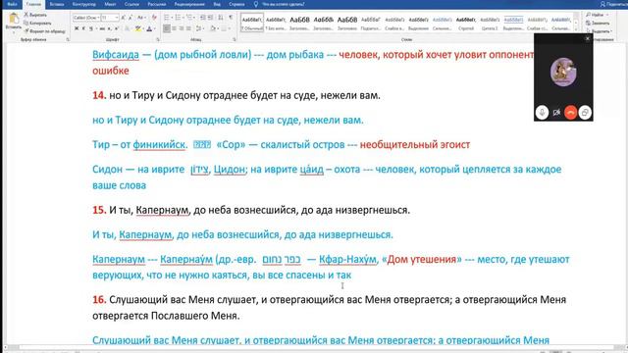
Task: Switch to the Review (Рецензирование) tab
Action: (189, 4)
